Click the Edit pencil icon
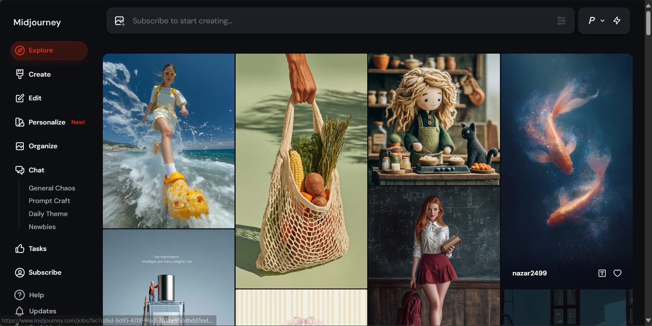Viewport: 652px width, 326px height. pos(20,98)
